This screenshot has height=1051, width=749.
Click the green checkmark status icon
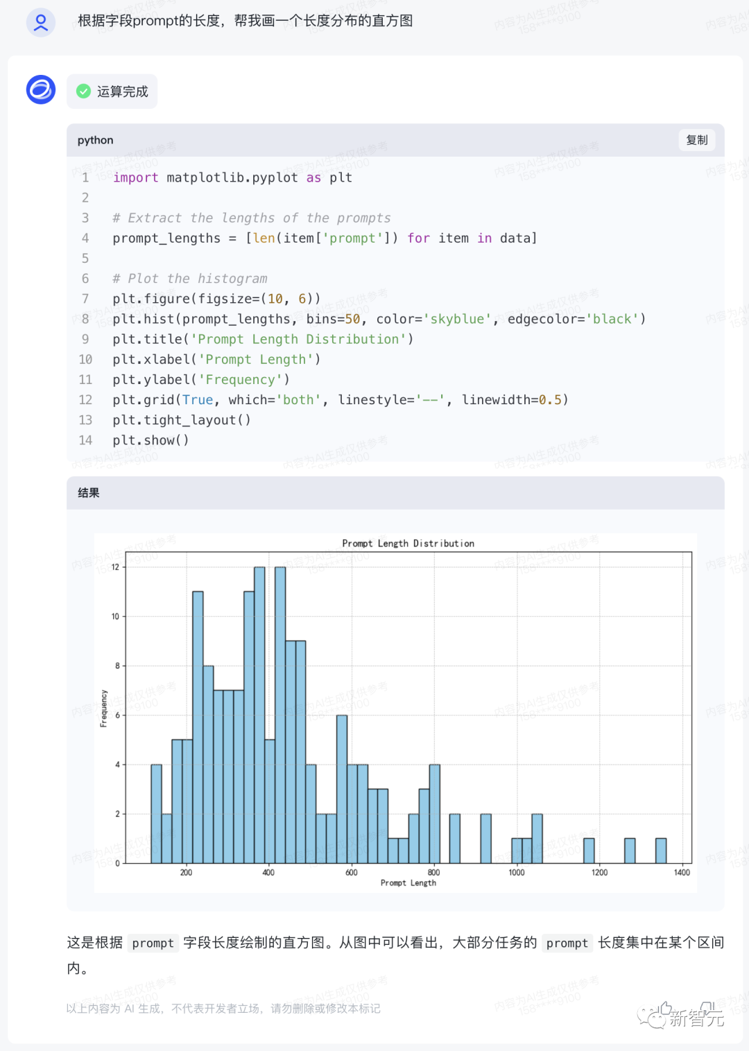[83, 92]
